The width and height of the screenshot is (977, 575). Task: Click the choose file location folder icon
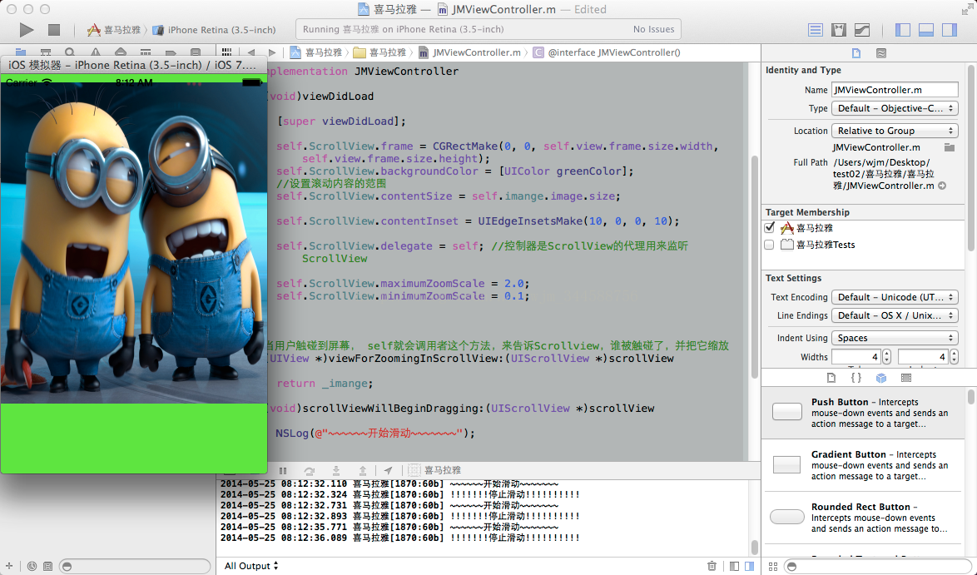click(x=949, y=147)
